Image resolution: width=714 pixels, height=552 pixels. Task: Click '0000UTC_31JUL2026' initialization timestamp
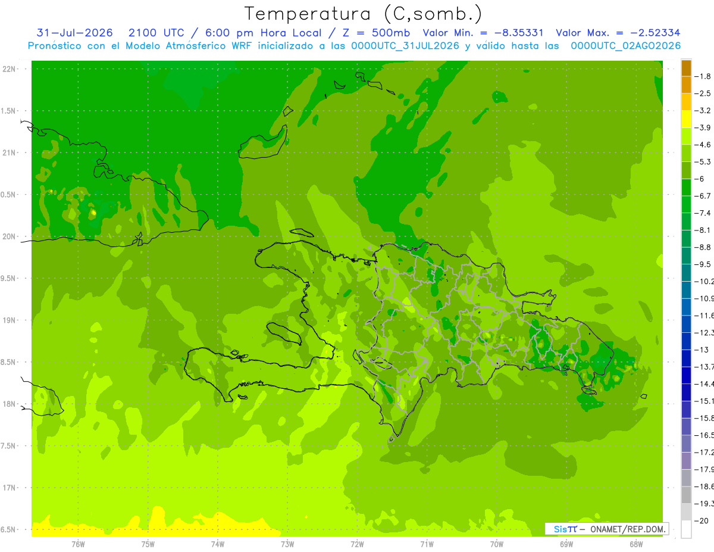tap(405, 46)
